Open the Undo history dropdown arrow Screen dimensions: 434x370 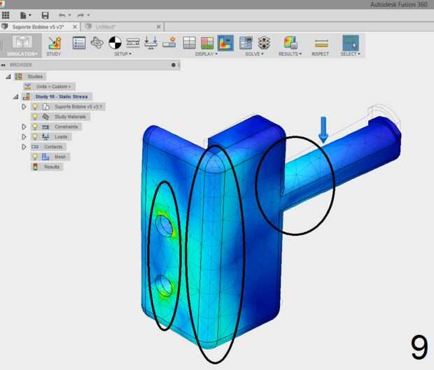69,15
